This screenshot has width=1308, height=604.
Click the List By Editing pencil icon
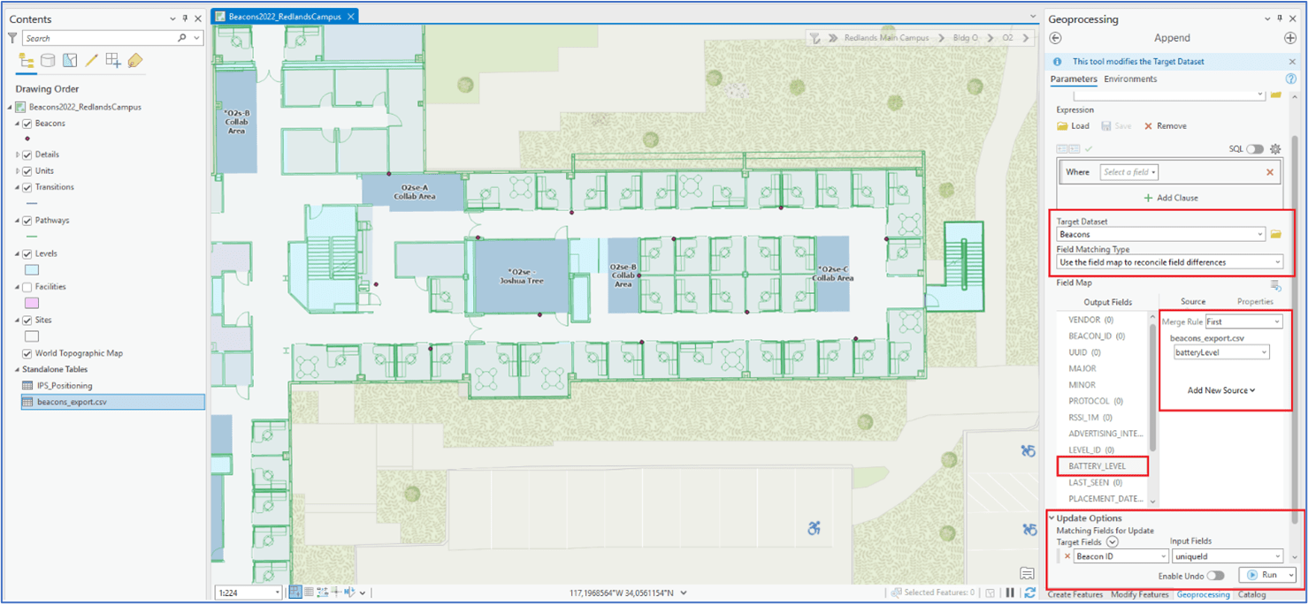(x=92, y=60)
